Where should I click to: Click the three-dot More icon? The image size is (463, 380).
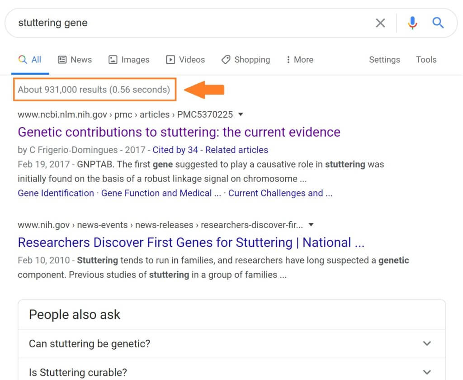288,60
